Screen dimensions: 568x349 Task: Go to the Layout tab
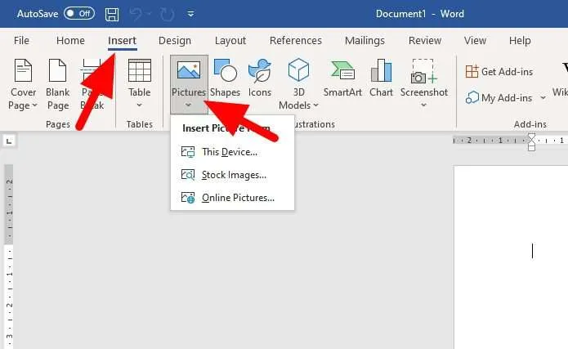(x=230, y=41)
